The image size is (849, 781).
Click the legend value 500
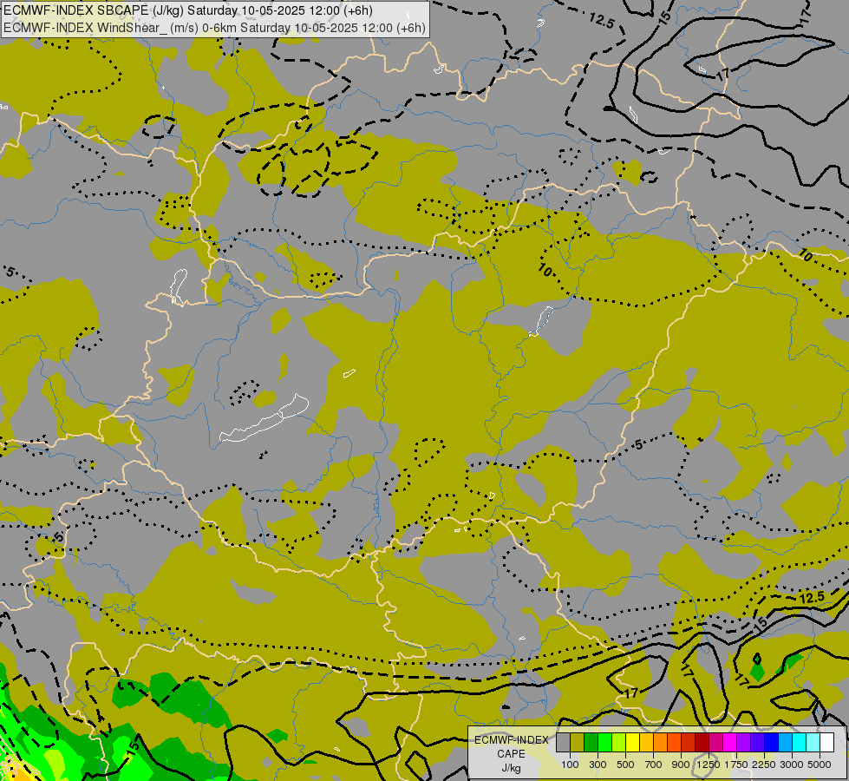point(625,765)
